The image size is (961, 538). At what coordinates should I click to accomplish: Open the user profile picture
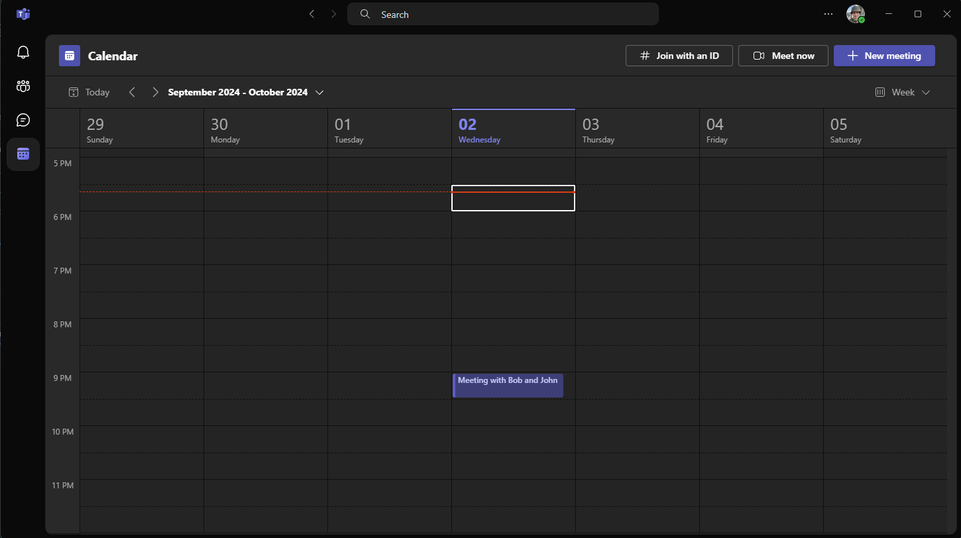pos(855,14)
